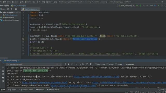Print run output with printer icon
The height and width of the screenshot is (93, 166).
click(3, 78)
